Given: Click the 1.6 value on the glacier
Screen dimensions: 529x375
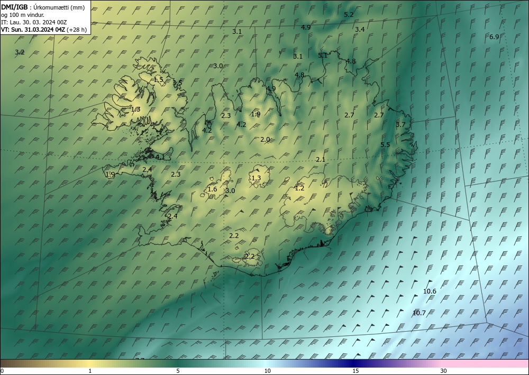Looking at the screenshot, I should [x=212, y=189].
